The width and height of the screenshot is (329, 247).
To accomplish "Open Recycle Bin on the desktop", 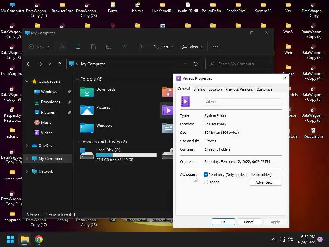I will pos(313,133).
